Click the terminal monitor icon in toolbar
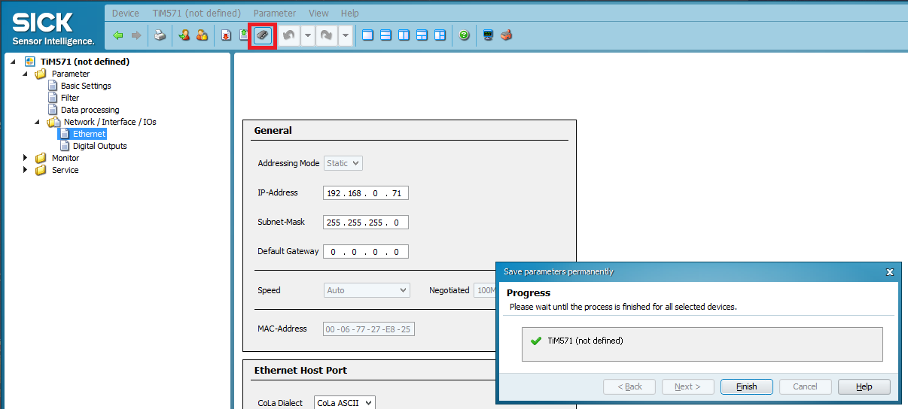The image size is (908, 409). point(488,35)
